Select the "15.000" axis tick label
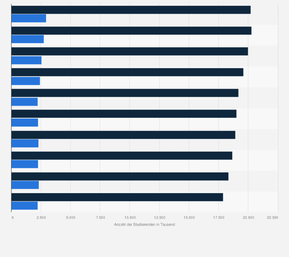The width and height of the screenshot is (289, 257). pyautogui.click(x=189, y=217)
